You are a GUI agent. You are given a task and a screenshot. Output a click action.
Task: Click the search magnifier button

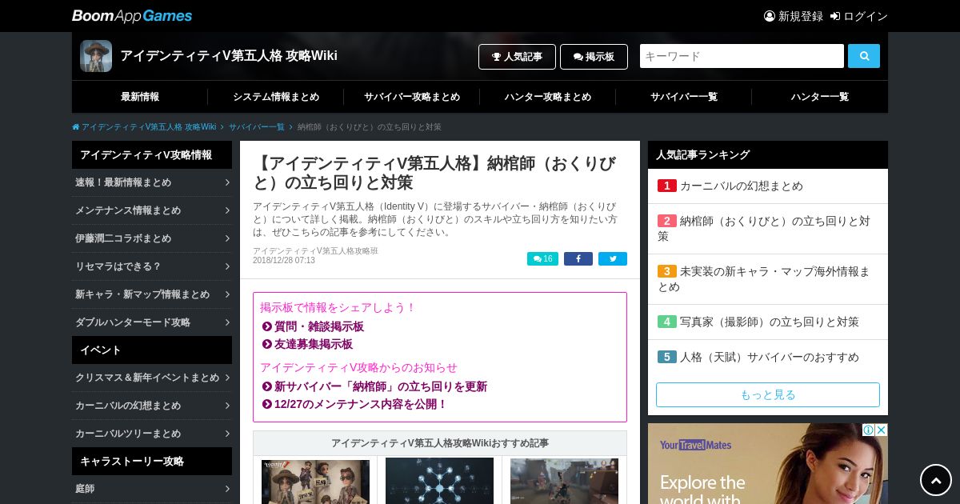click(x=864, y=56)
